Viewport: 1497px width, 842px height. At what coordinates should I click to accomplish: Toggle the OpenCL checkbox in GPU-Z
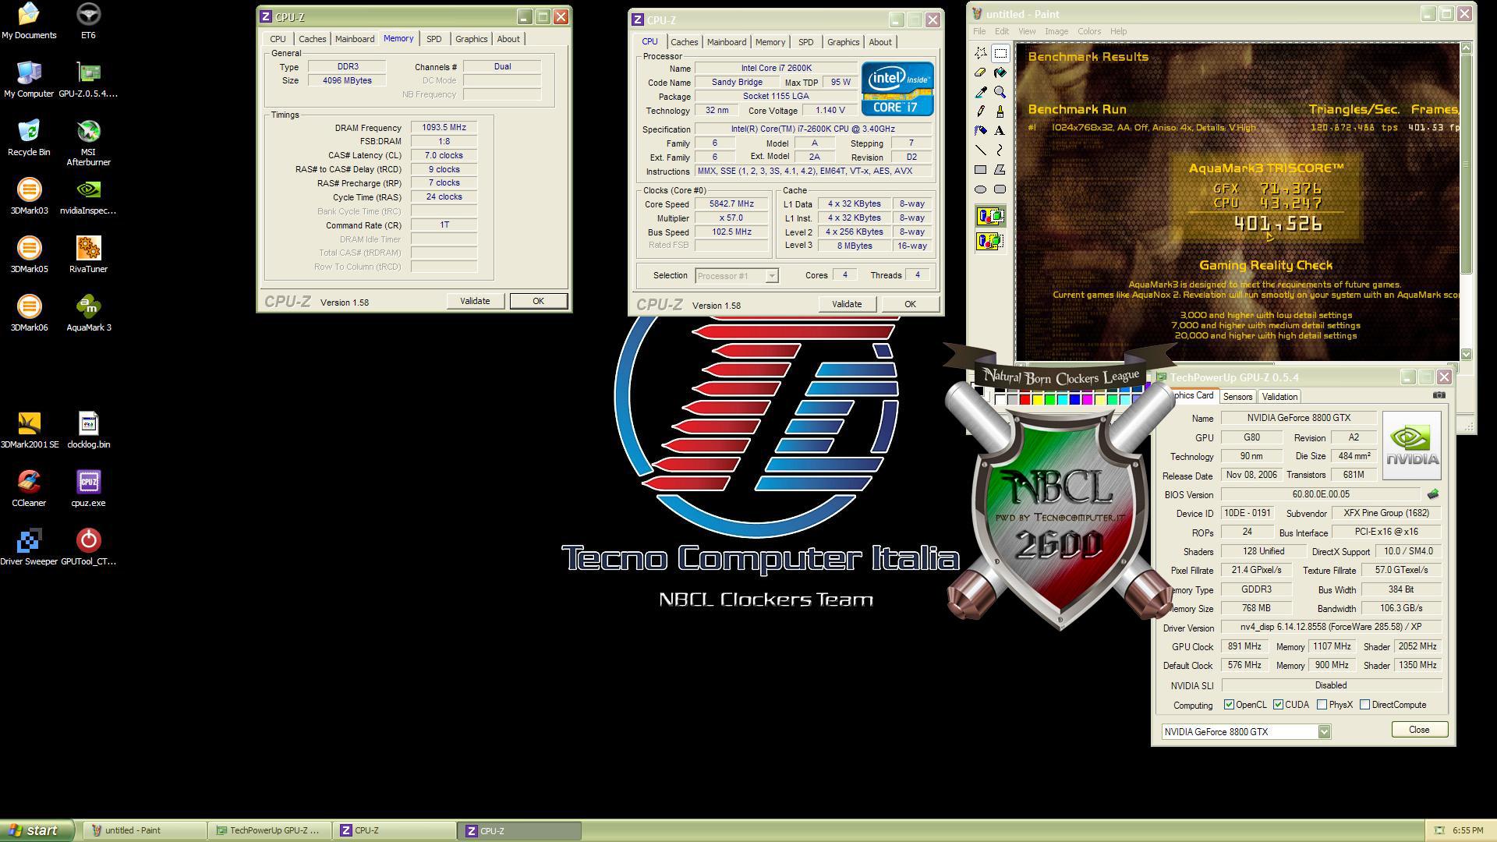[x=1229, y=705]
